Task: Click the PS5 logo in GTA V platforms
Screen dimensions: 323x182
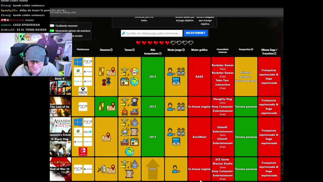Action: [x=88, y=81]
